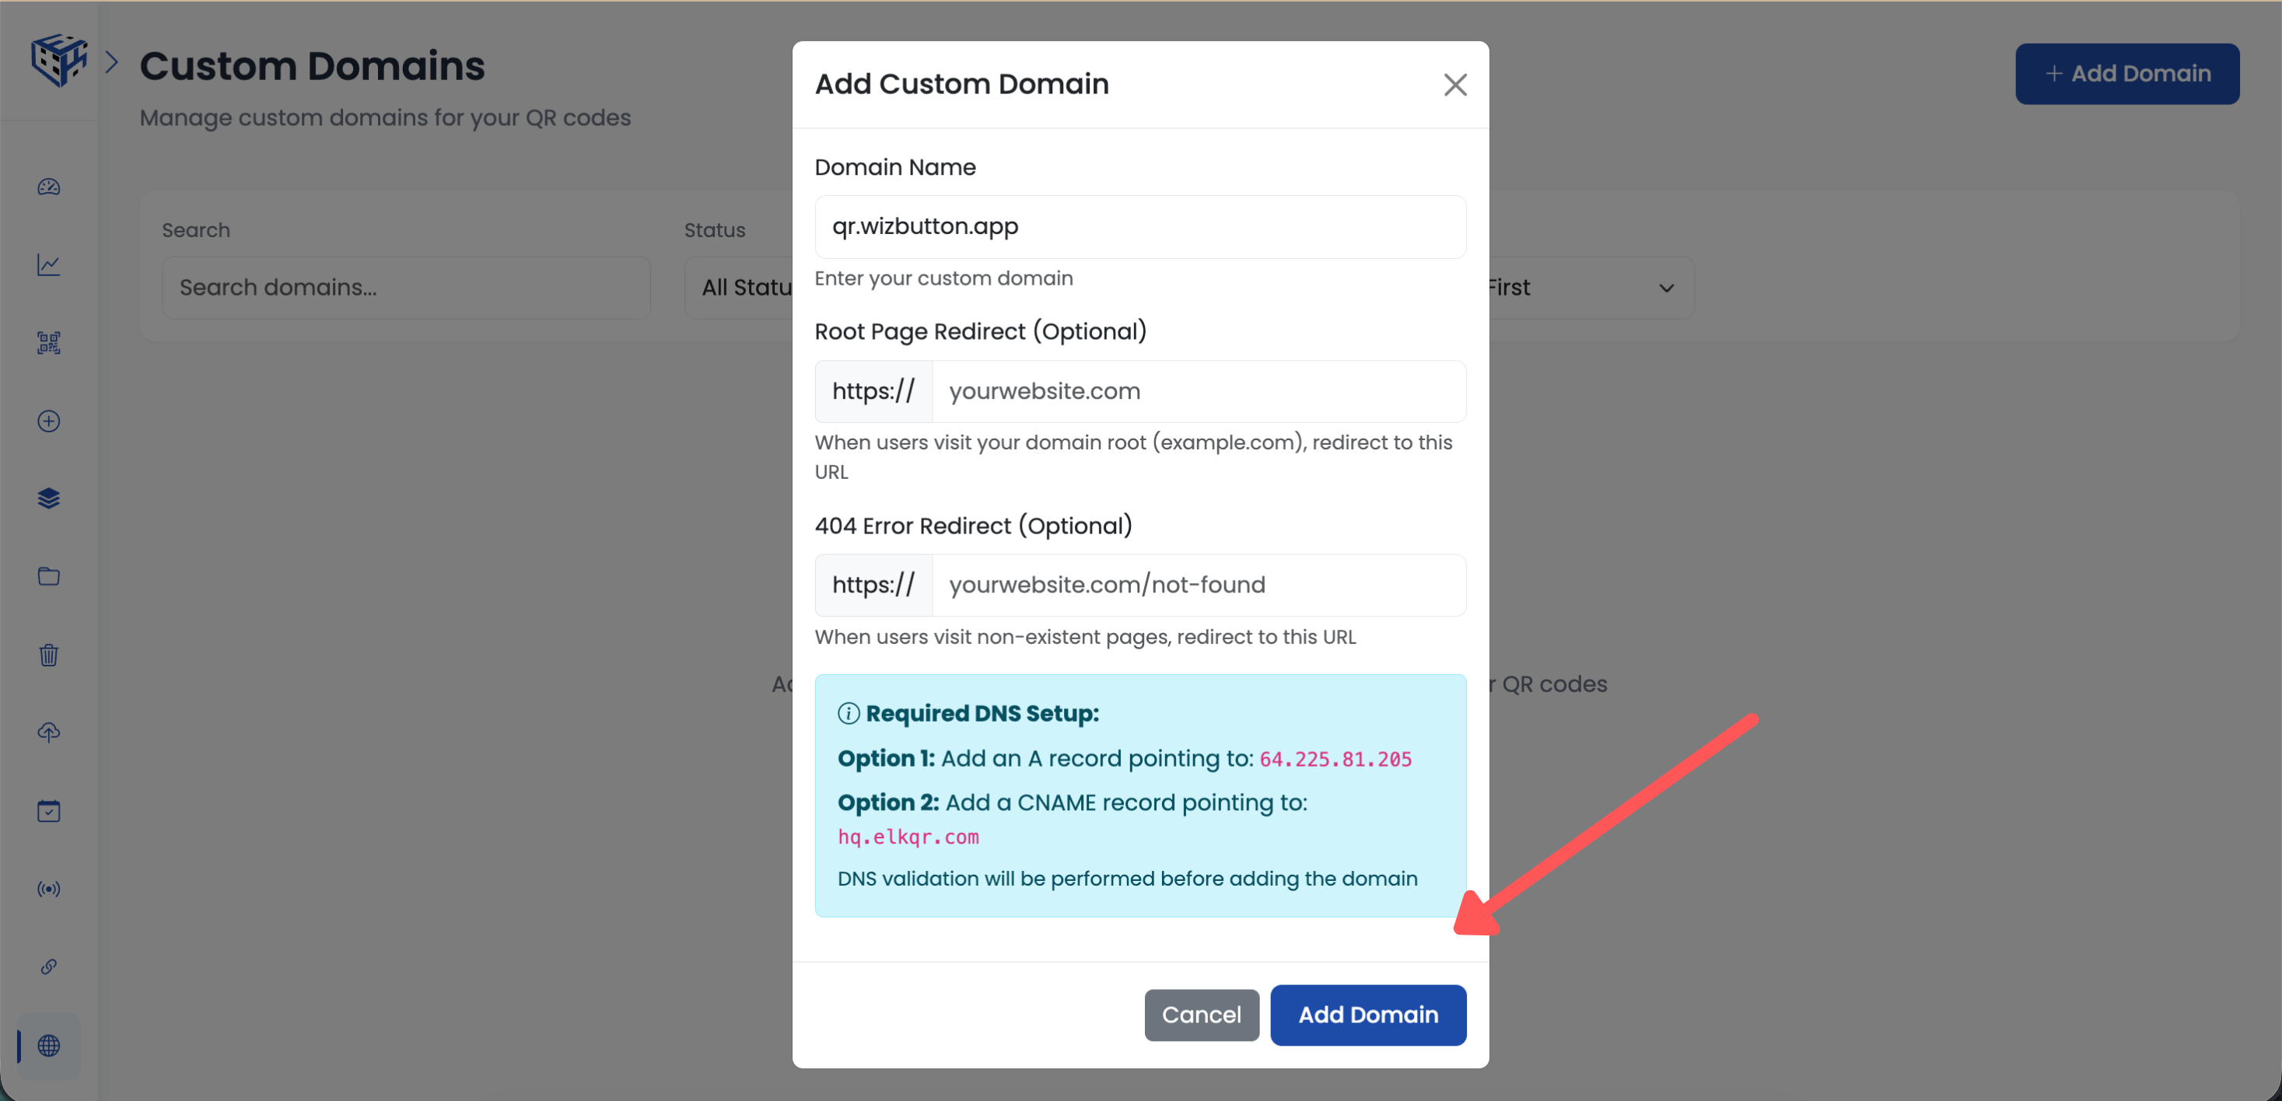Open the trash bin icon in sidebar
Screen dimensions: 2282x1101
[49, 655]
